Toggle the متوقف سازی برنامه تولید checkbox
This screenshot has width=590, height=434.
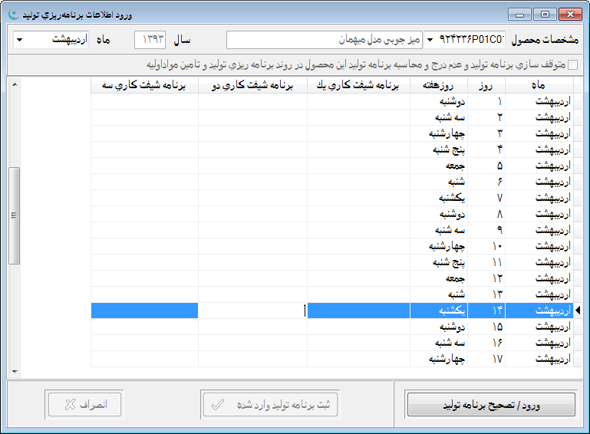573,65
